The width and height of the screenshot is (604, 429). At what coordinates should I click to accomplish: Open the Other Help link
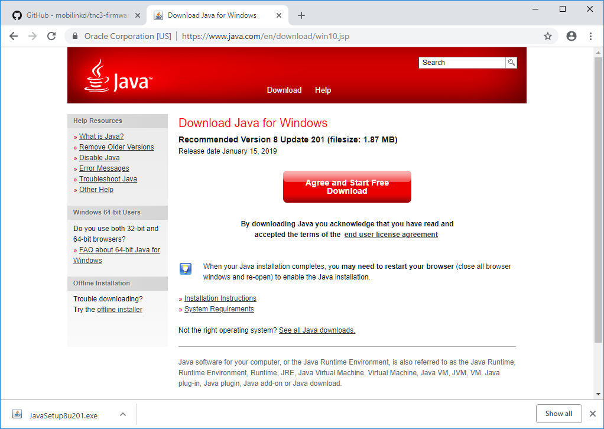(x=96, y=190)
